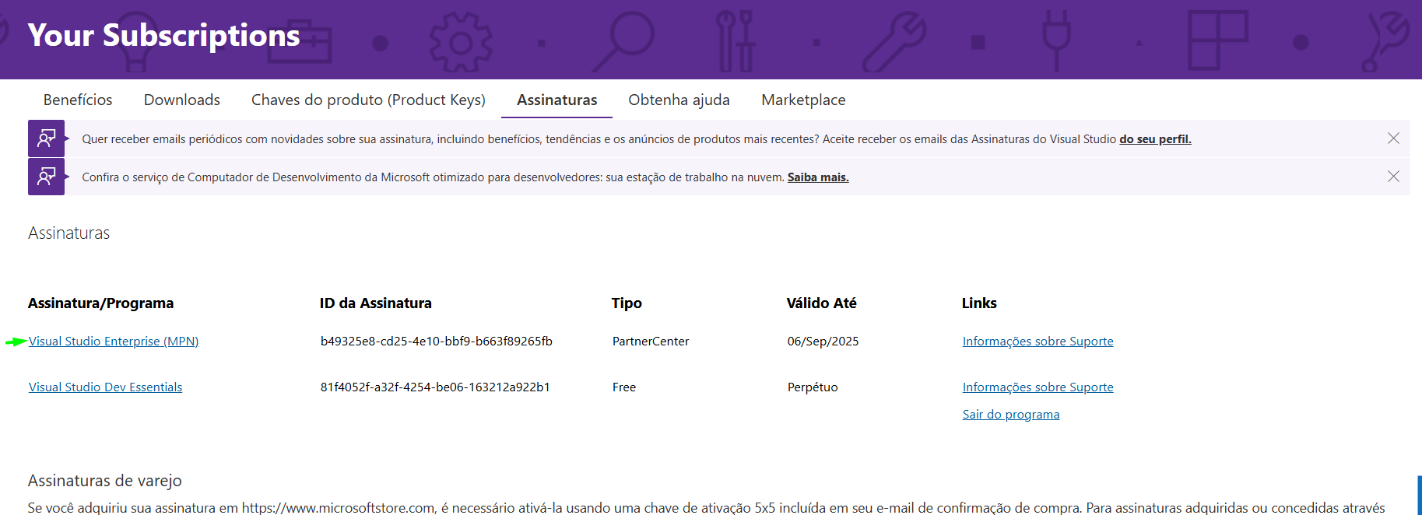1422x515 pixels.
Task: Click the feedback icon on email banner
Action: click(47, 138)
